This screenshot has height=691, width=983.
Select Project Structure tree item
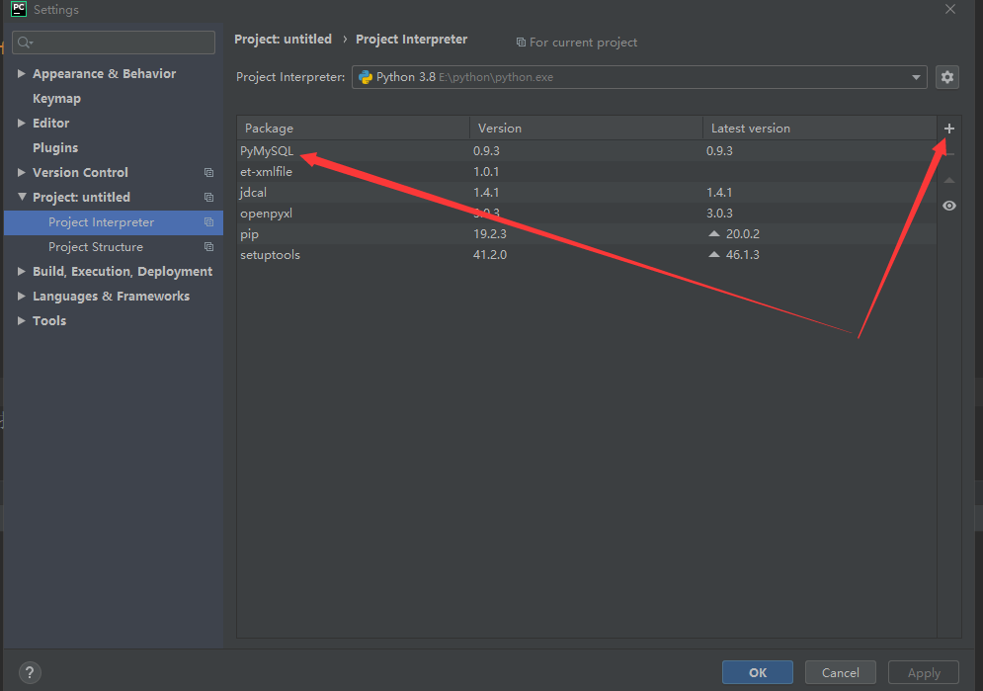114,247
